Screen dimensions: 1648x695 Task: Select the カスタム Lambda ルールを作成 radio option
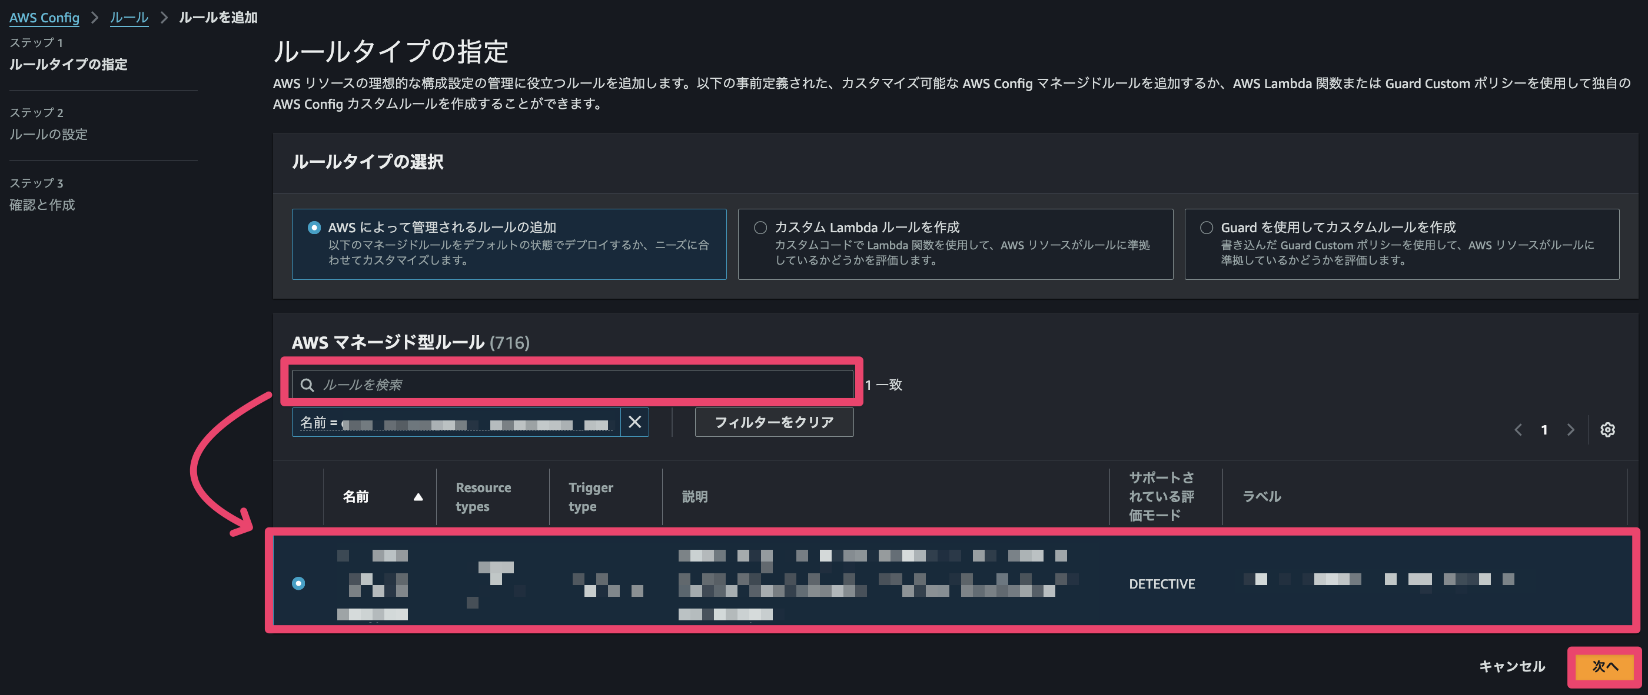760,227
